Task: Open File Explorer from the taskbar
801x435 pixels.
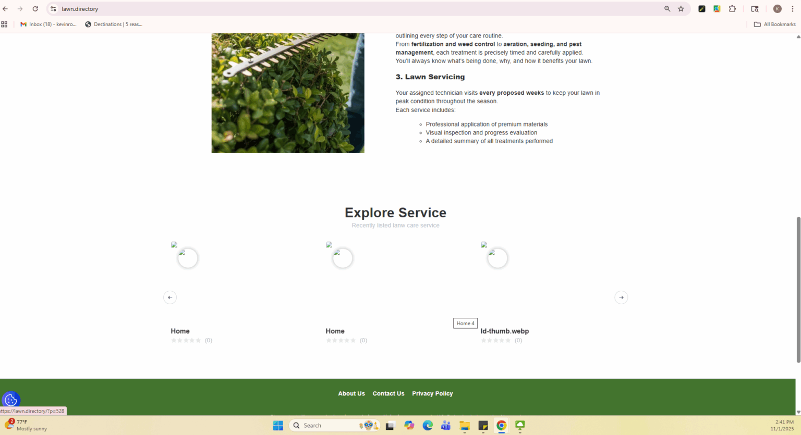Action: 464,426
